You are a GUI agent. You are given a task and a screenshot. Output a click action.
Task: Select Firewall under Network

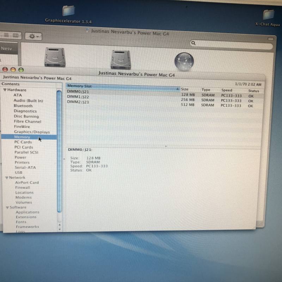pyautogui.click(x=23, y=188)
